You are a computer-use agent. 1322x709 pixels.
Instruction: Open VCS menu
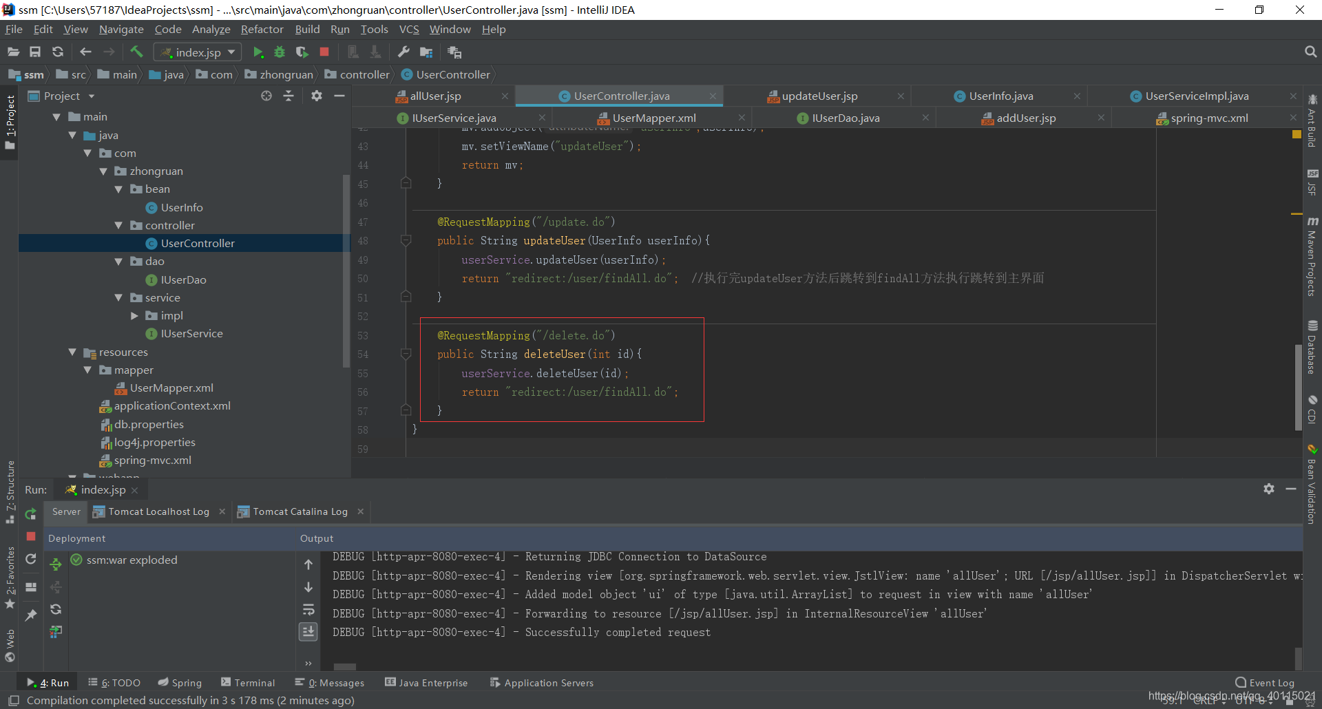[x=409, y=30]
